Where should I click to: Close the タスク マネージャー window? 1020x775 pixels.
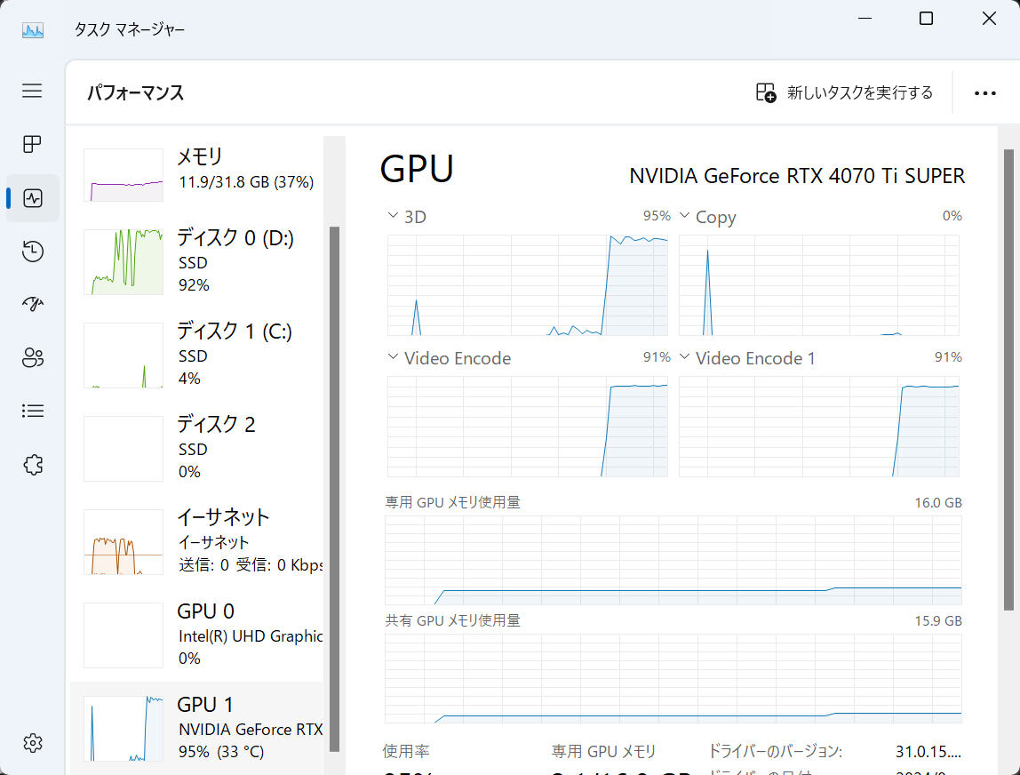point(989,19)
